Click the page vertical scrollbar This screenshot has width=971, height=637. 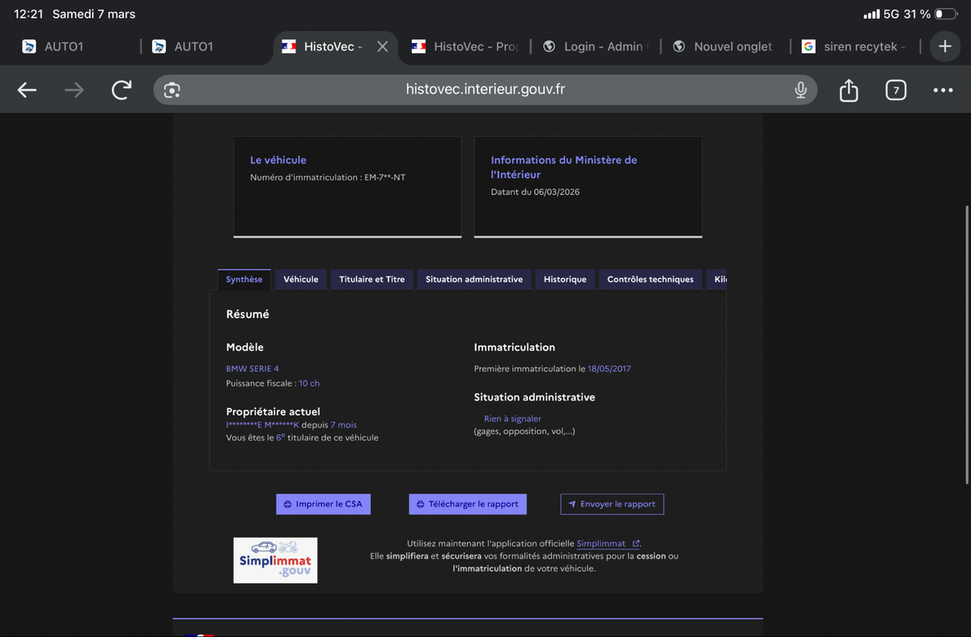pyautogui.click(x=967, y=344)
